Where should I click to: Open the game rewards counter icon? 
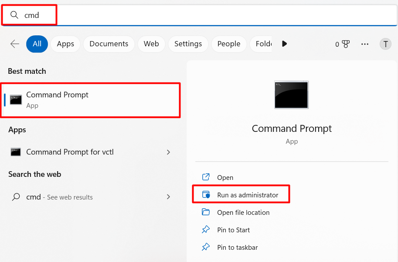343,44
